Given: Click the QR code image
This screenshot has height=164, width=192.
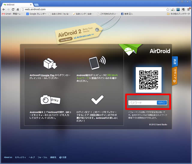Looking at the screenshot, I should [x=148, y=80].
